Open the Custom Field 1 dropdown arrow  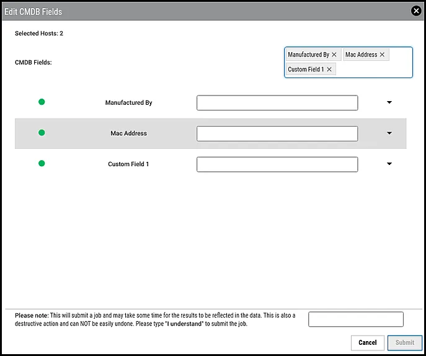pyautogui.click(x=389, y=164)
